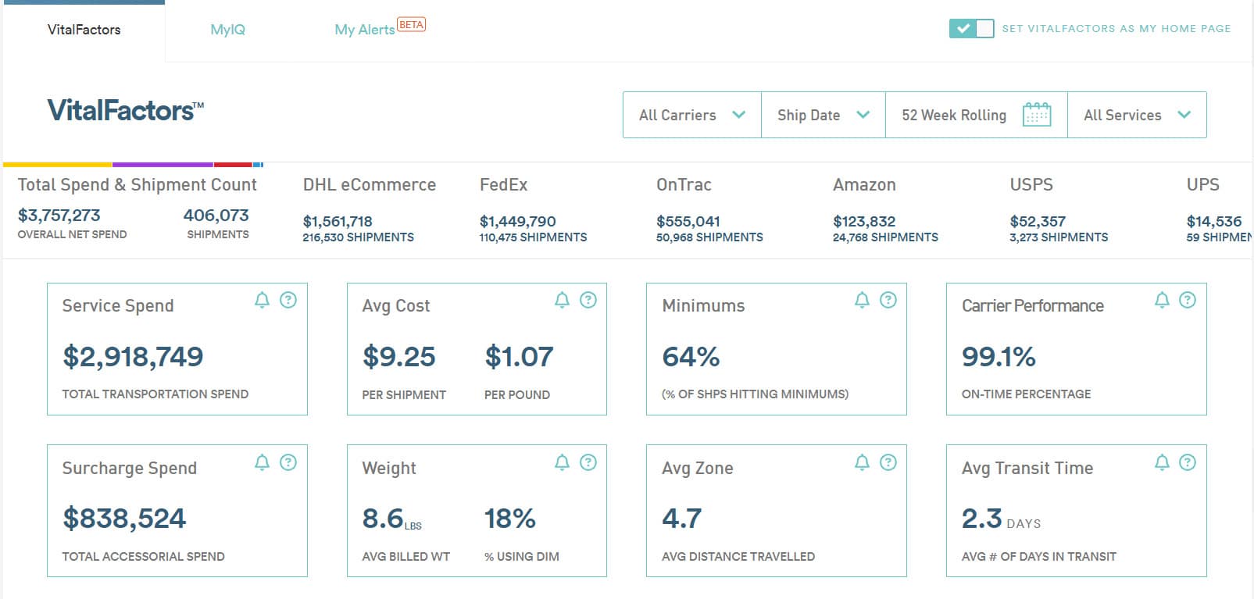
Task: Click the Service Spend alert bell icon
Action: point(263,300)
